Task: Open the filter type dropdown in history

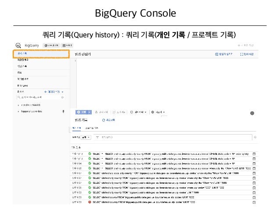Action: coord(86,137)
